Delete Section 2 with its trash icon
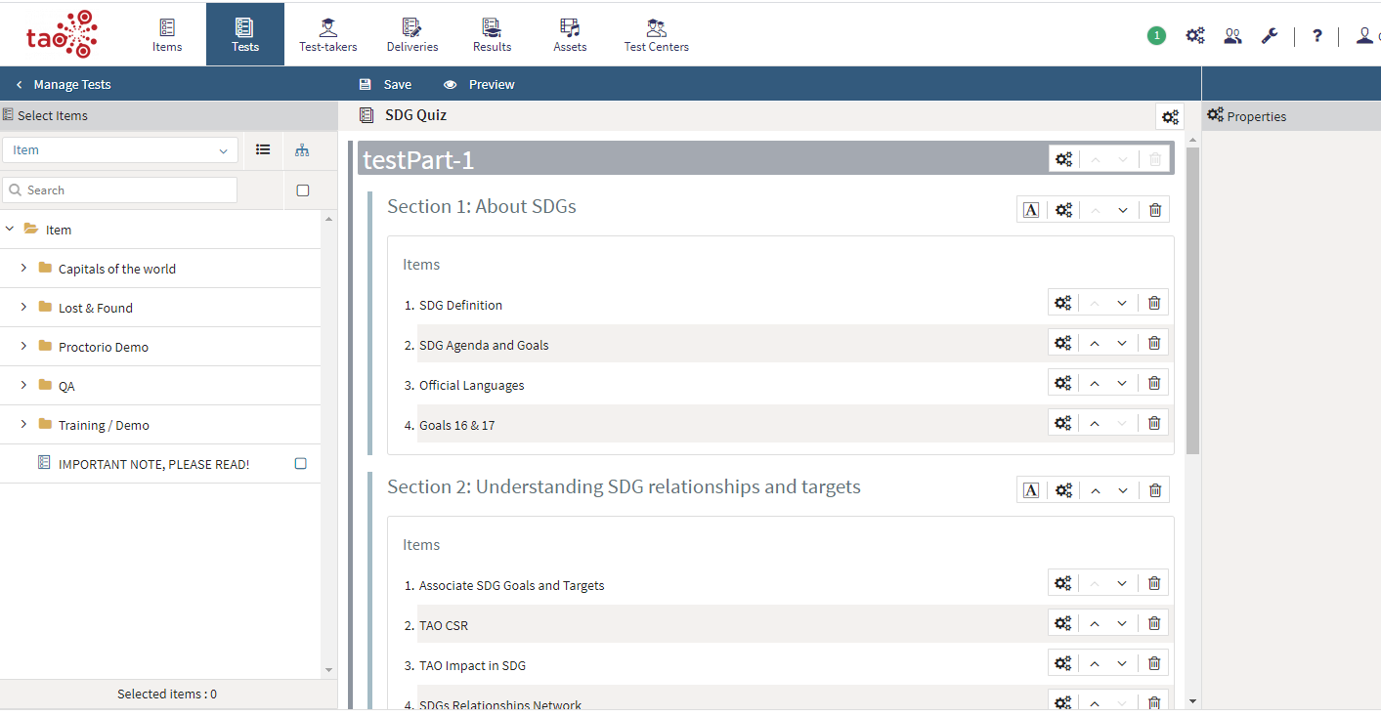The height and width of the screenshot is (716, 1381). point(1154,490)
